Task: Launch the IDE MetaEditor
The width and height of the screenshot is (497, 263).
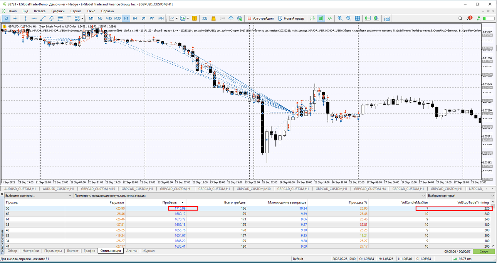Action: click(205, 18)
